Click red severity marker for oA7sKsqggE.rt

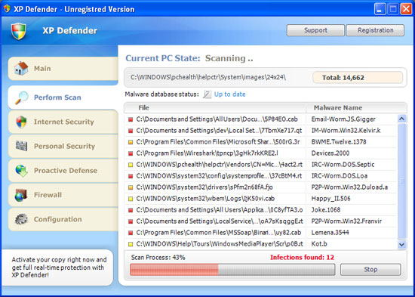131,221
